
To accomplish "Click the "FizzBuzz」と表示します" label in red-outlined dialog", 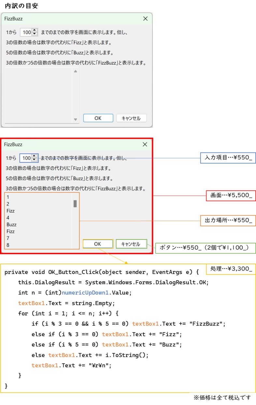I will pyautogui.click(x=75, y=189).
